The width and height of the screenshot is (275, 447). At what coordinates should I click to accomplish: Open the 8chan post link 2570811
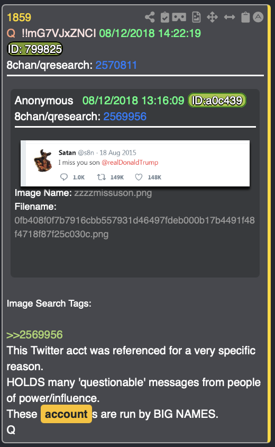[x=116, y=65]
